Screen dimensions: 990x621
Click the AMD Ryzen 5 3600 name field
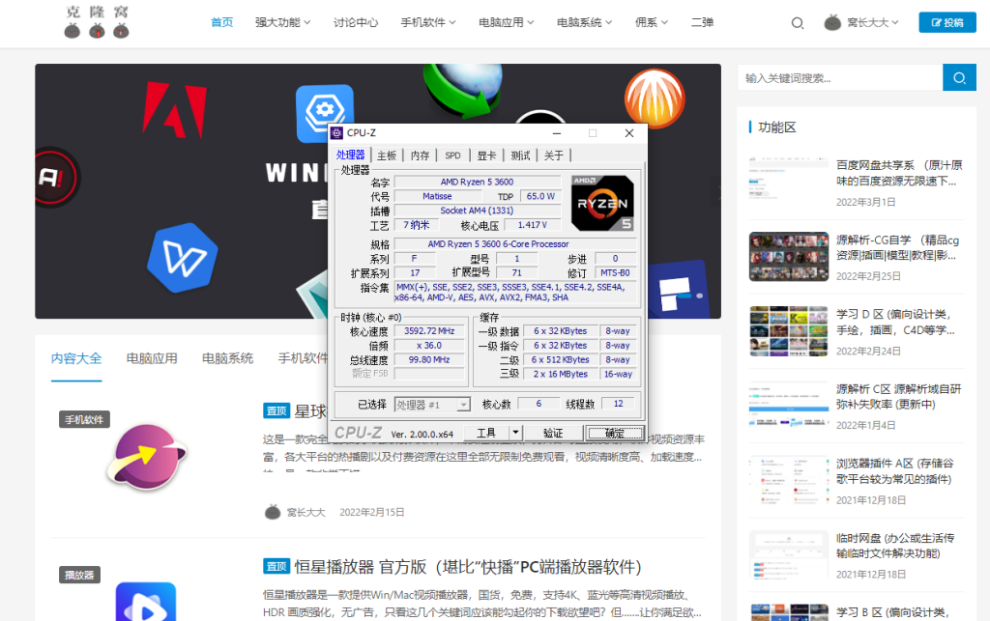(478, 182)
